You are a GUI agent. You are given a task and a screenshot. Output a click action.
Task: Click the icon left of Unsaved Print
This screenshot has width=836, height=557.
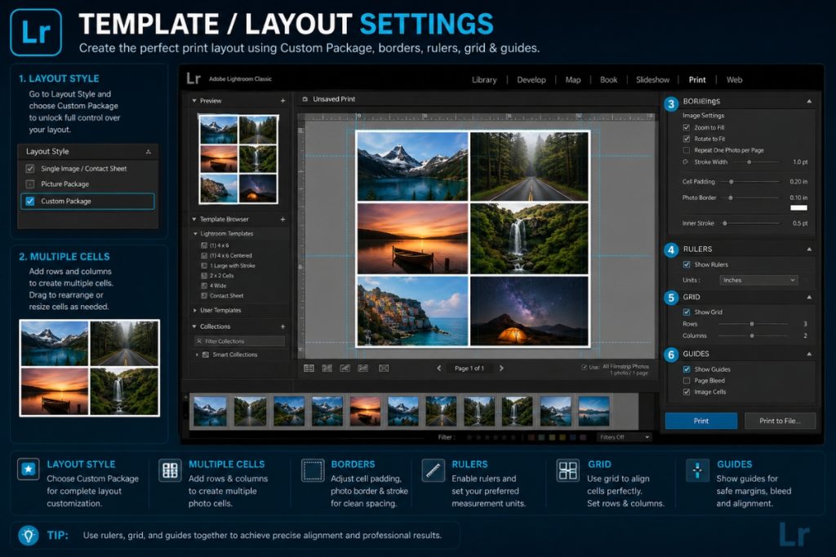(305, 99)
